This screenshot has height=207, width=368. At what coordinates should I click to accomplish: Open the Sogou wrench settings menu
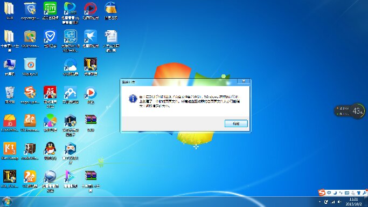point(364,192)
